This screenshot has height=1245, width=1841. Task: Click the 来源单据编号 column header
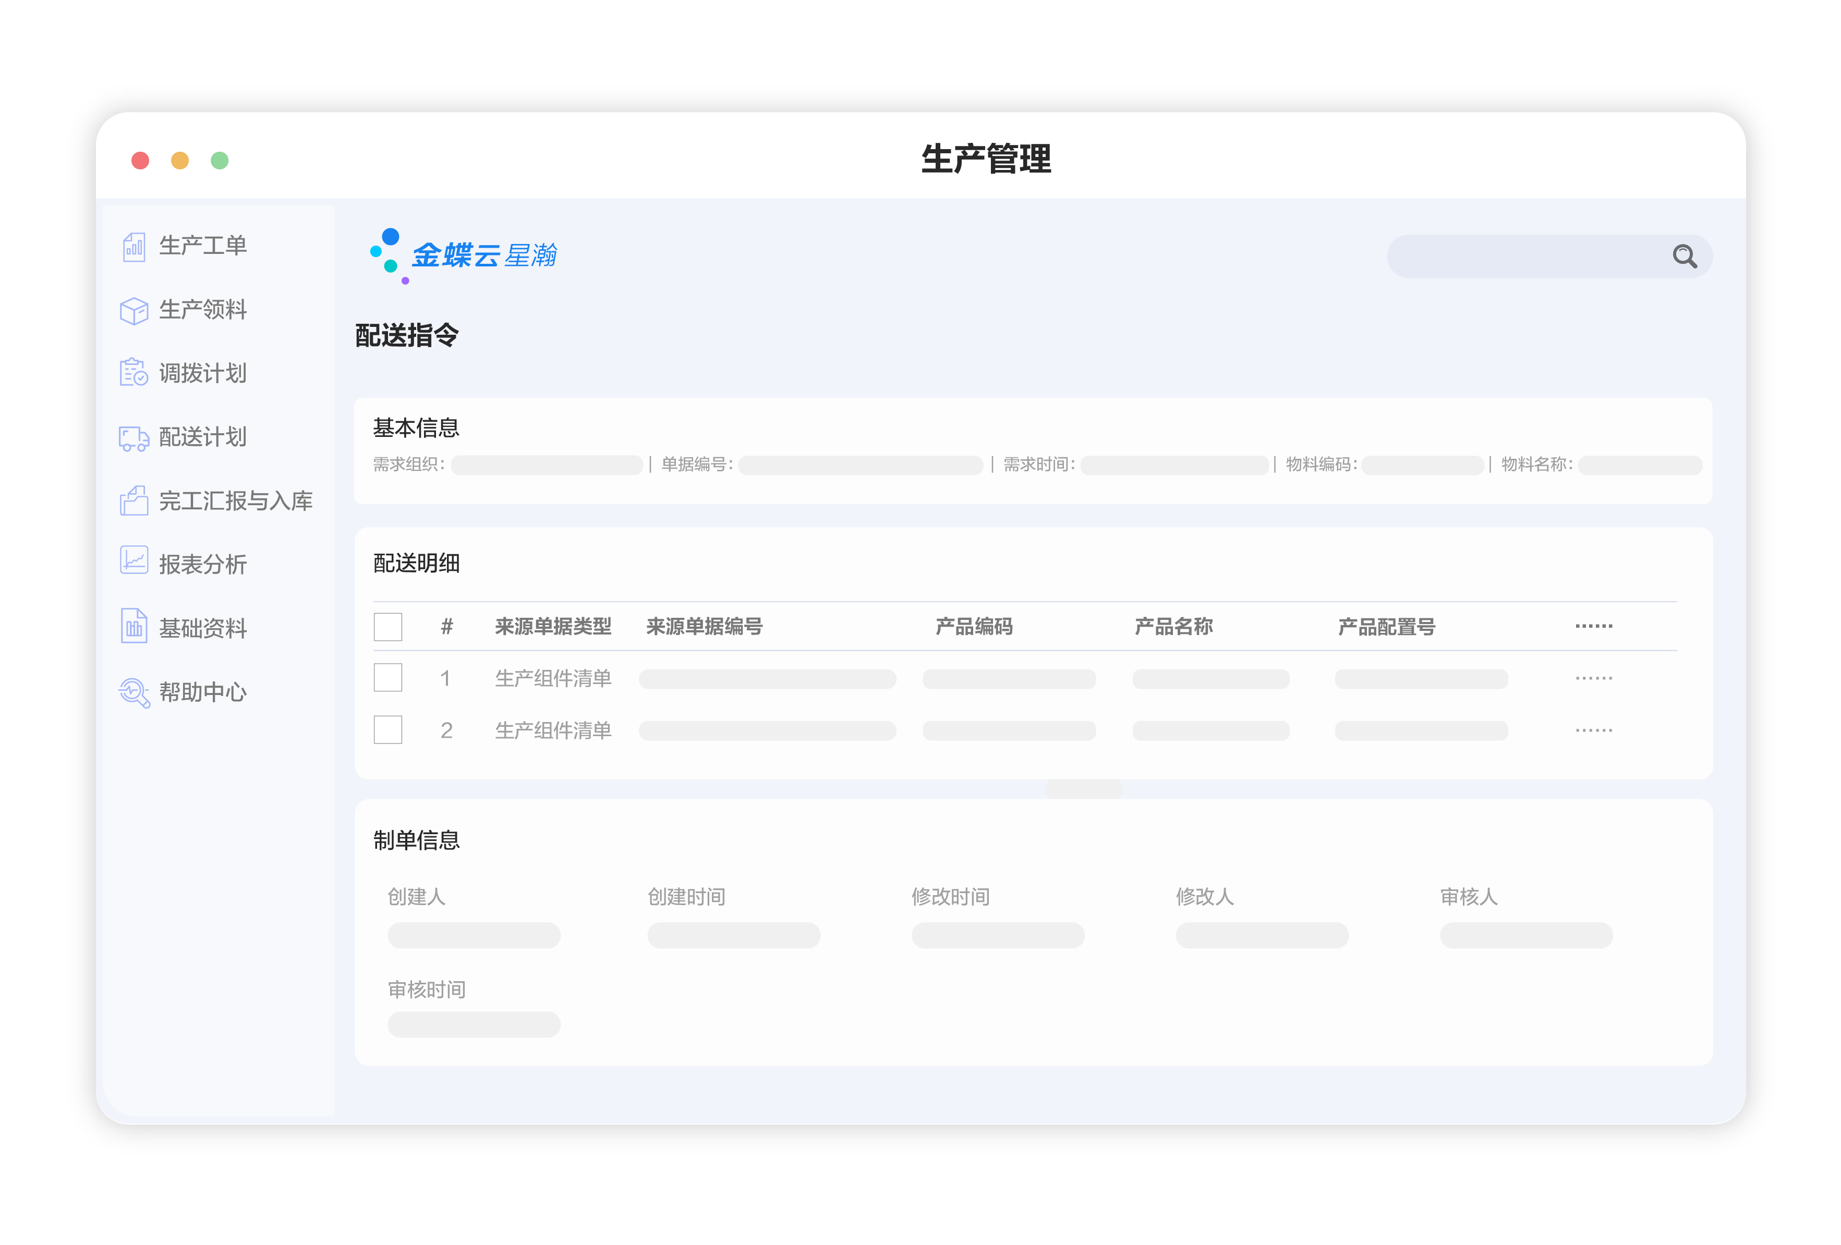(x=704, y=627)
